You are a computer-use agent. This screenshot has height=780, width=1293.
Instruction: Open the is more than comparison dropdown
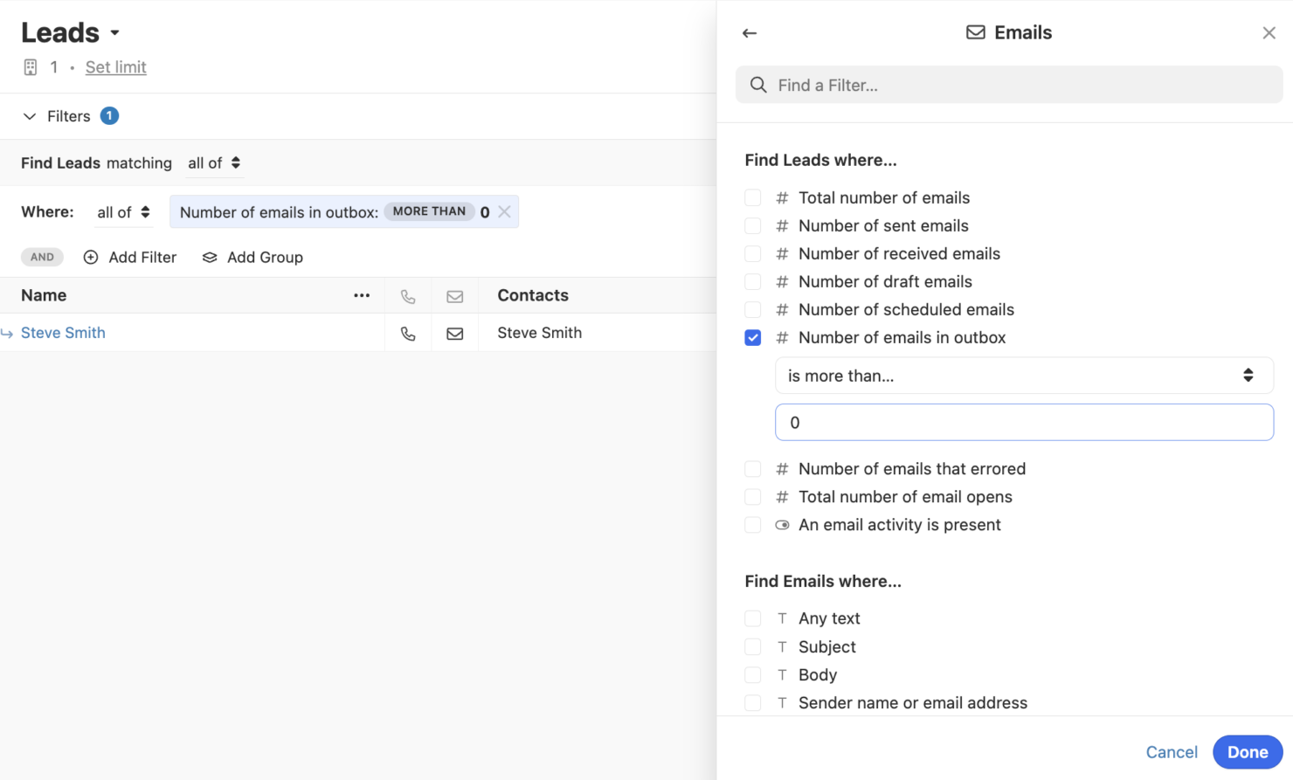coord(1023,375)
